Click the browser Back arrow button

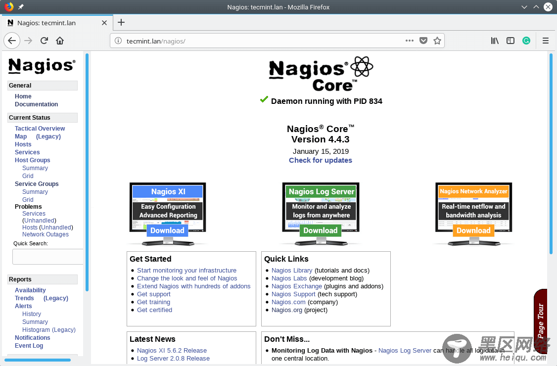point(12,41)
